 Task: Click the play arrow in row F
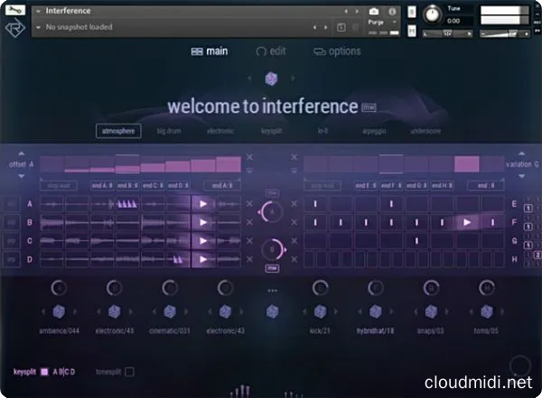(x=467, y=223)
